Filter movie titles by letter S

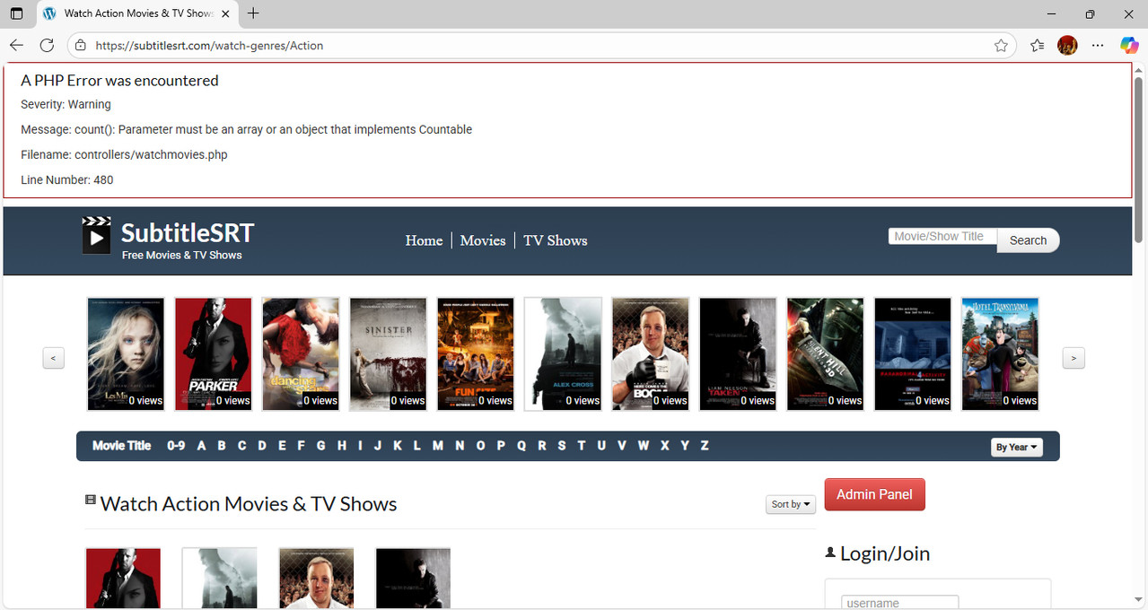pyautogui.click(x=562, y=446)
